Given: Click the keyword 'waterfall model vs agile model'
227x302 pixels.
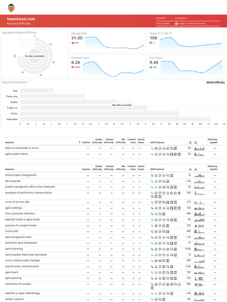Looking at the screenshot, I should coord(22,219).
